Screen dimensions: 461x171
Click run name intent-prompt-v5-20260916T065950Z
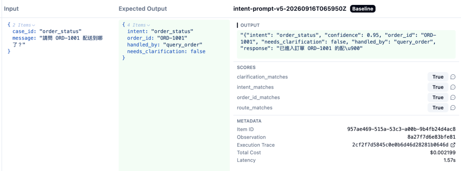289,9
